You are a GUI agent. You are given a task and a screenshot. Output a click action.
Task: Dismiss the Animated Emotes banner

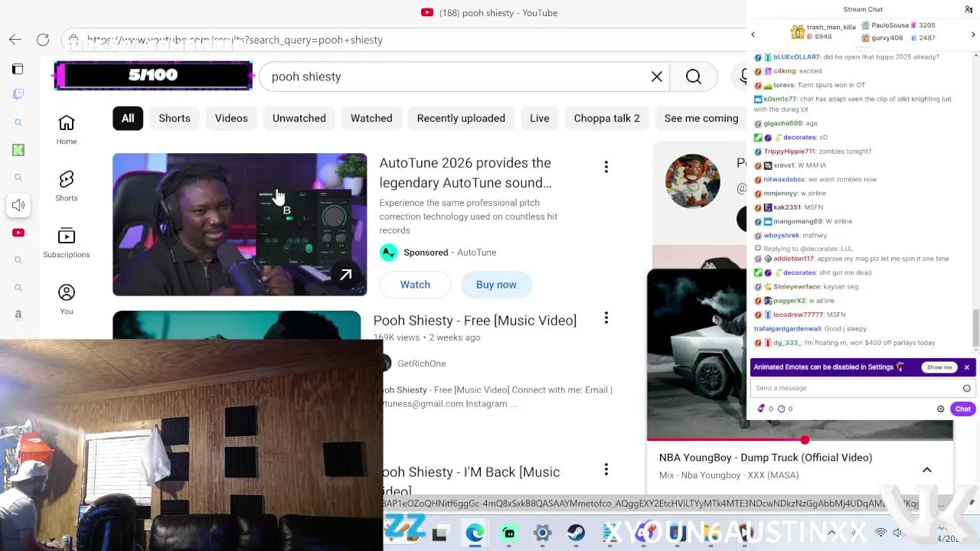967,367
